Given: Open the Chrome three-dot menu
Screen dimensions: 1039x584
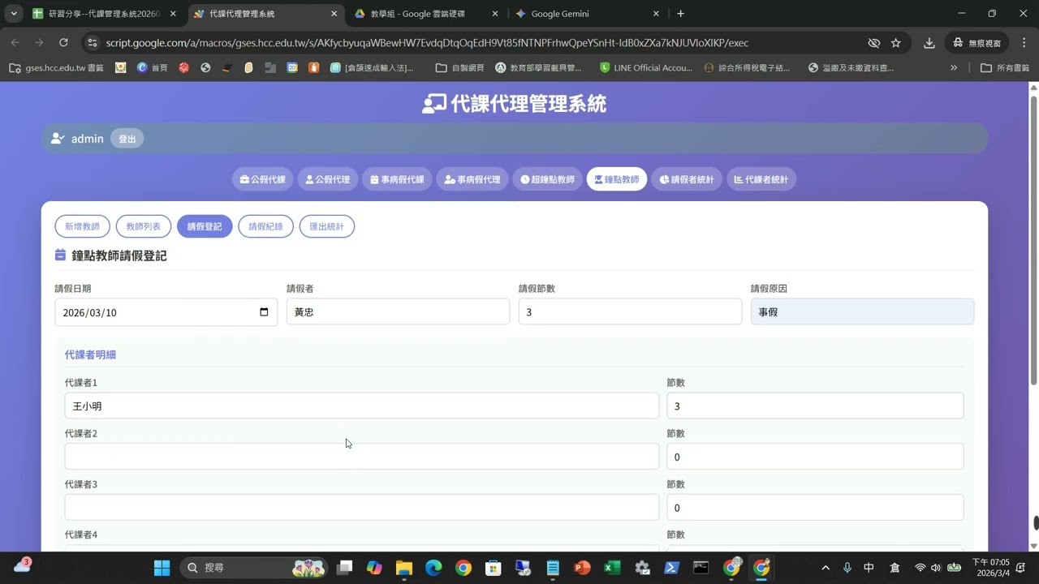Looking at the screenshot, I should tap(1023, 43).
